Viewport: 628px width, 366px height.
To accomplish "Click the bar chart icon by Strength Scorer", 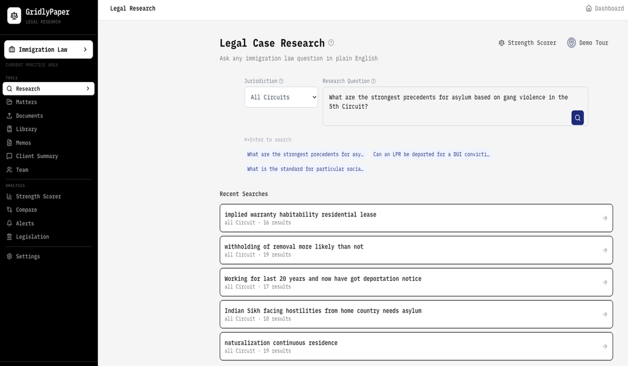I will 9,196.
